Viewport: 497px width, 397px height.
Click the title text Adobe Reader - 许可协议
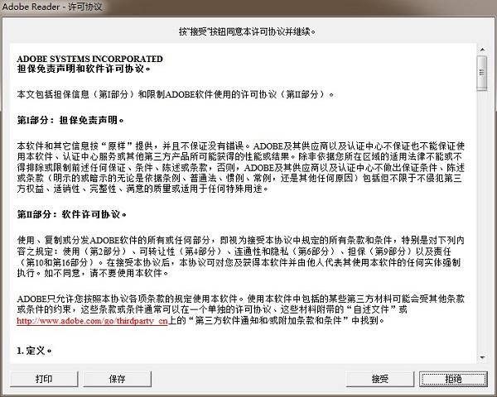tap(52, 7)
